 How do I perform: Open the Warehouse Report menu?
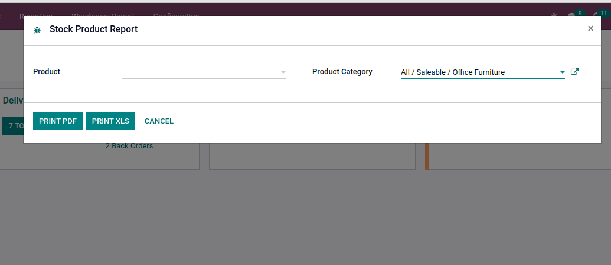[103, 15]
